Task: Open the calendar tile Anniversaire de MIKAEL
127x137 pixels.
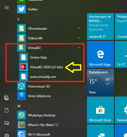Action: tap(100, 26)
